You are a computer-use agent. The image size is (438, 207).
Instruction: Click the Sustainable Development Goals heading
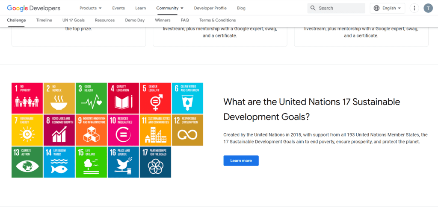[x=312, y=109]
